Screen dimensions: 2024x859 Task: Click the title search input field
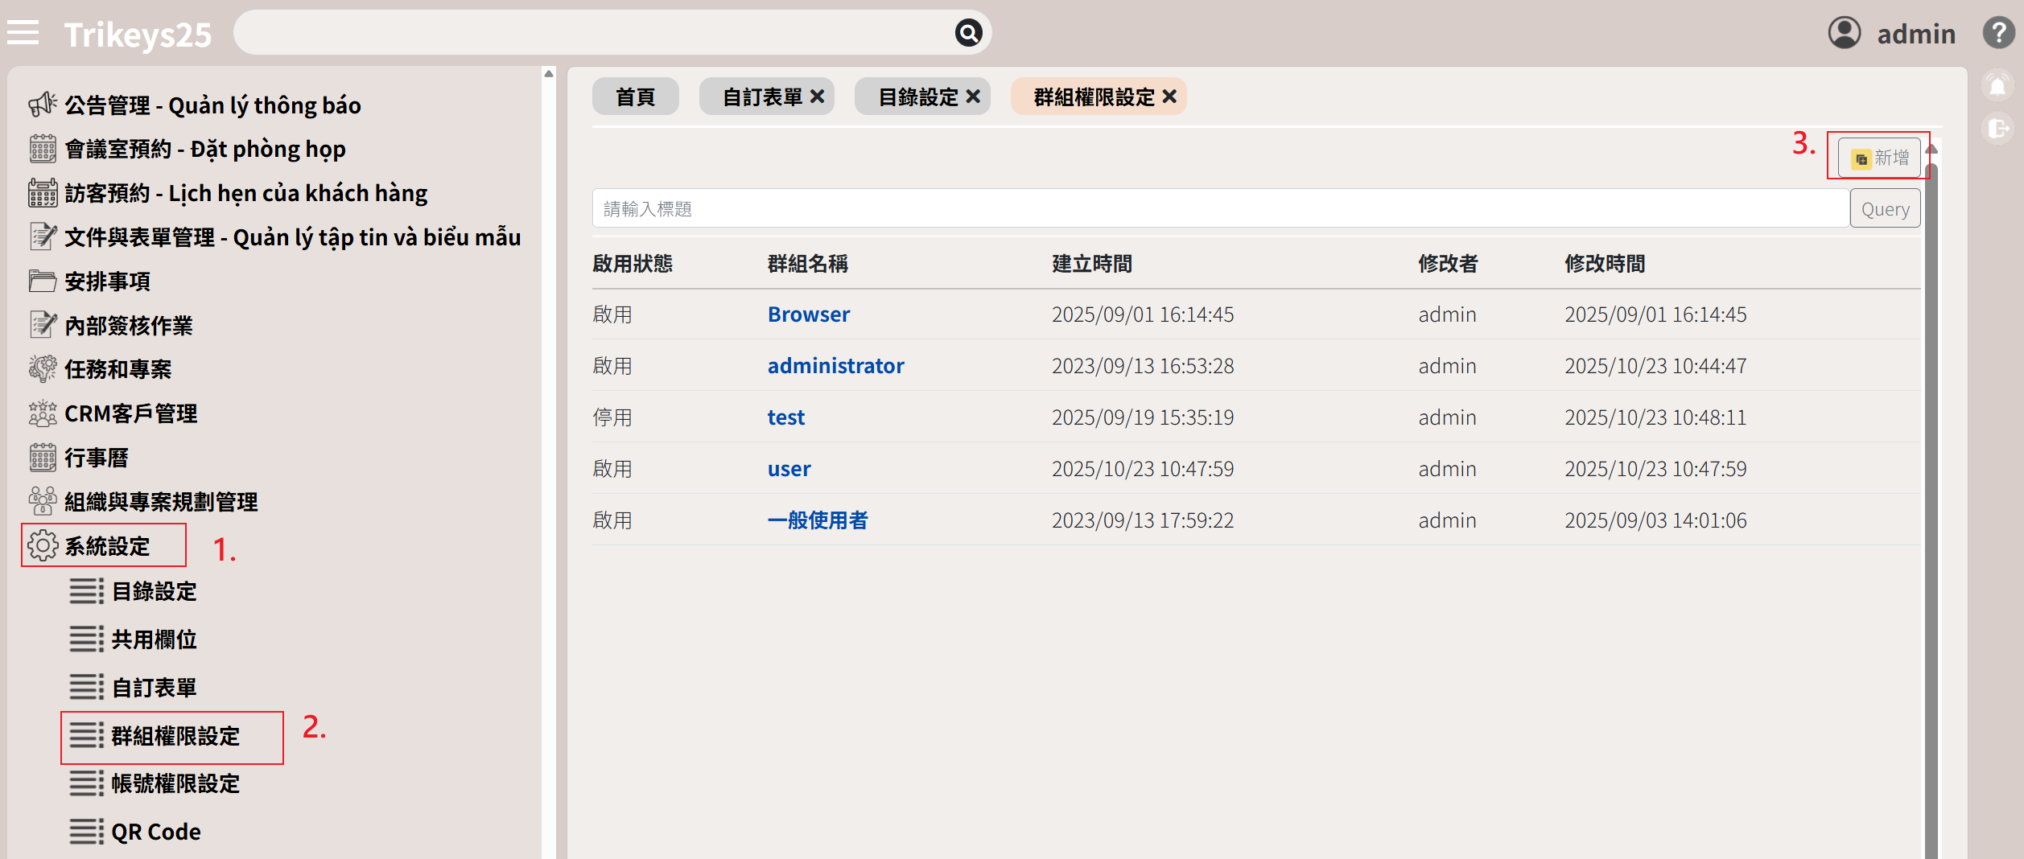click(1219, 209)
